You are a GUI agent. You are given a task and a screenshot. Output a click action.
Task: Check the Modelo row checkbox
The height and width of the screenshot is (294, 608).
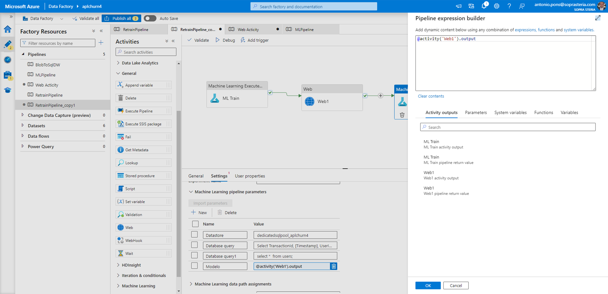click(195, 266)
